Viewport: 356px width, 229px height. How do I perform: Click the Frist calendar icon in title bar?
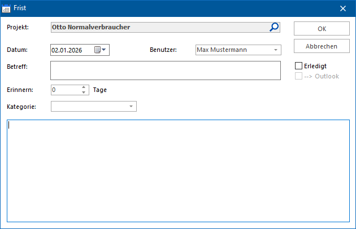click(6, 8)
